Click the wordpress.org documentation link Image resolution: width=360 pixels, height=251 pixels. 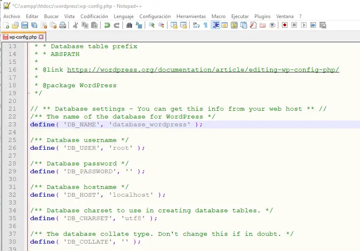[x=203, y=70]
